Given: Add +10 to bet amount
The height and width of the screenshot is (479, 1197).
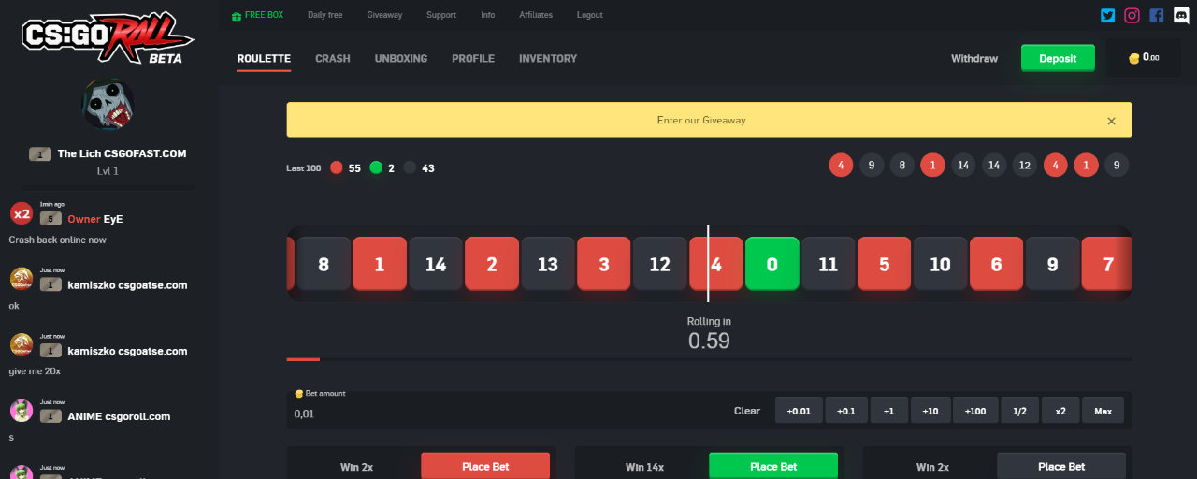Looking at the screenshot, I should pos(930,411).
